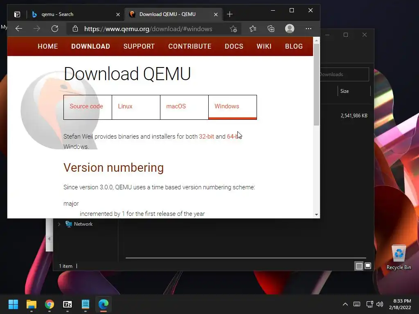Open Edge tab actions menu icon
The image size is (419, 314).
(x=17, y=14)
